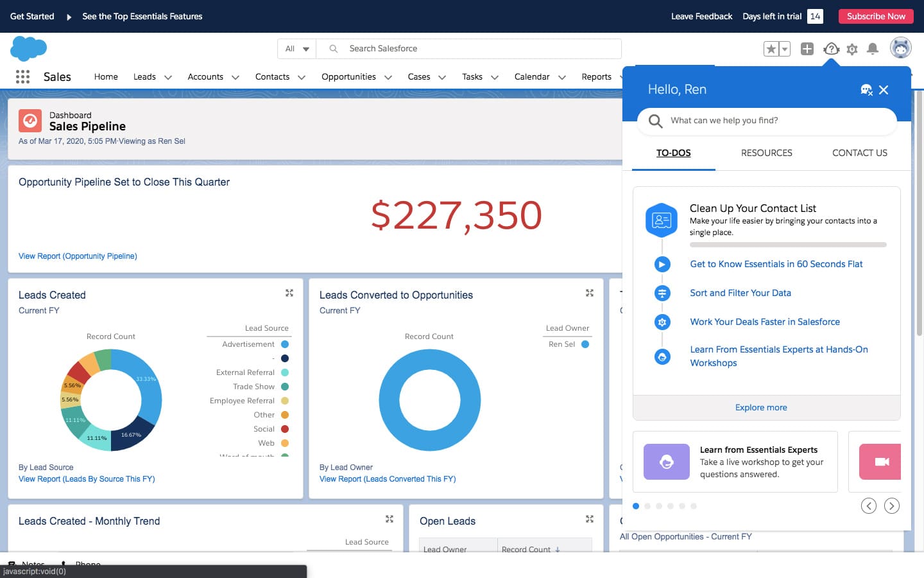Switch to the RESOURCES tab
This screenshot has height=578, width=924.
[766, 153]
